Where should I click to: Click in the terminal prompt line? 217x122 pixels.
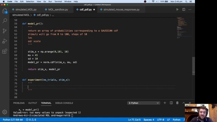point(43,115)
